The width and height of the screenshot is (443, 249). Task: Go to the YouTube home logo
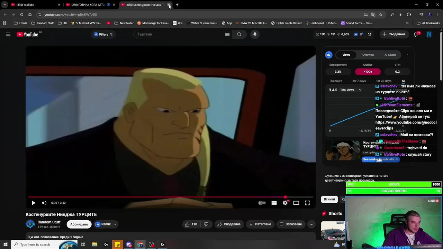[x=27, y=34]
